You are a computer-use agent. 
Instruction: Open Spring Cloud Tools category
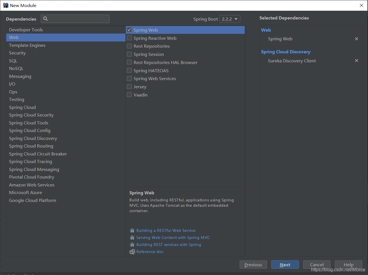coord(66,123)
